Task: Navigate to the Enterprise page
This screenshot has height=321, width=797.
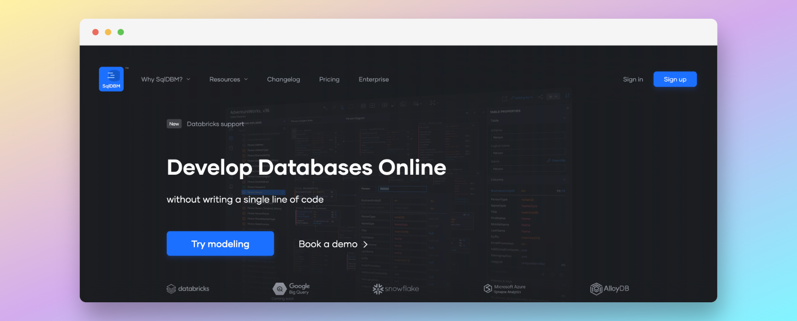Action: [x=373, y=79]
